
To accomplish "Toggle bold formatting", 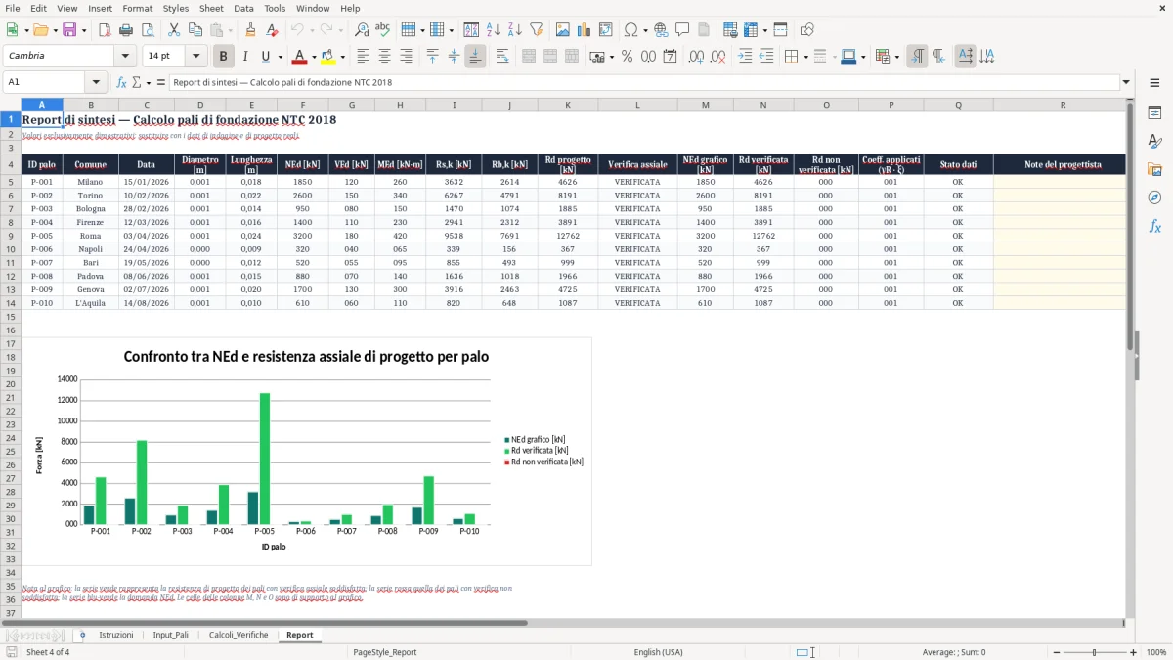I will pos(224,57).
